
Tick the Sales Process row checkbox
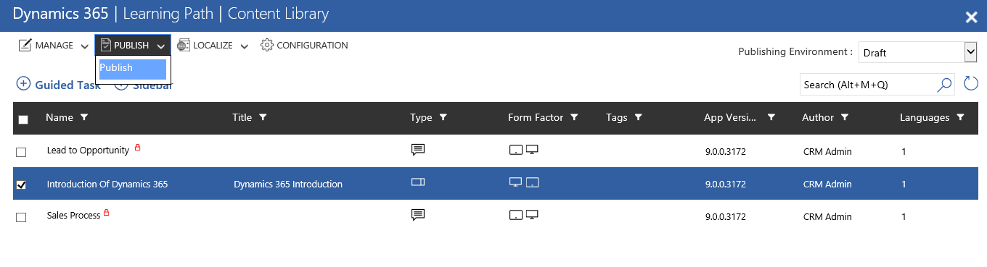(x=21, y=217)
